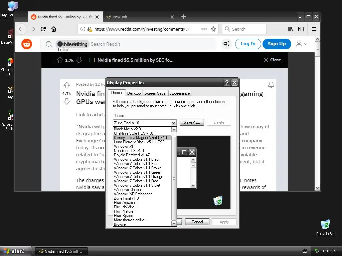This screenshot has height=256, width=342.
Task: Upvote using the arrow beside post title
Action: tap(67, 85)
